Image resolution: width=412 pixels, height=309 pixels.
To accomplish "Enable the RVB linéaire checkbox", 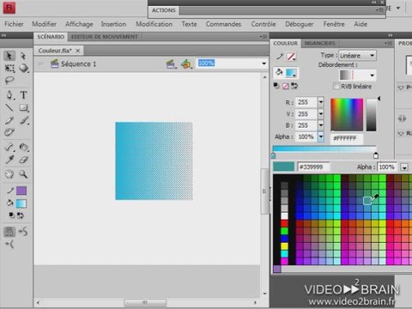I will [x=336, y=86].
